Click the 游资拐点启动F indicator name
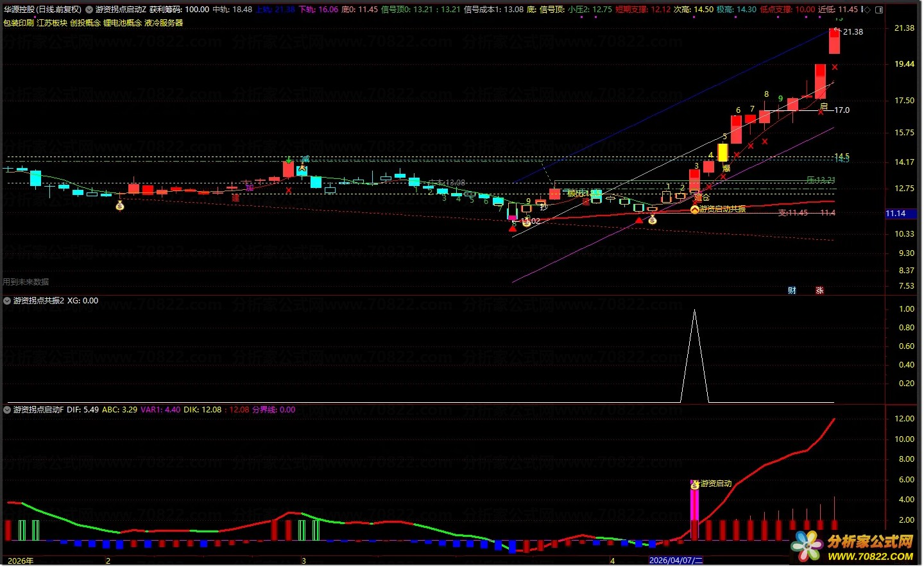Screen dimensions: 924x567 point(38,409)
